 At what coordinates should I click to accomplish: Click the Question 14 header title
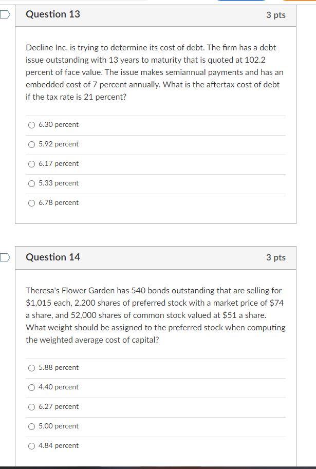(52, 257)
